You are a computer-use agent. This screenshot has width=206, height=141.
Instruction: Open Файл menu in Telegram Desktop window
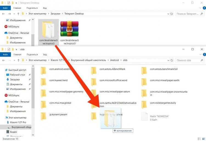coord(5,8)
